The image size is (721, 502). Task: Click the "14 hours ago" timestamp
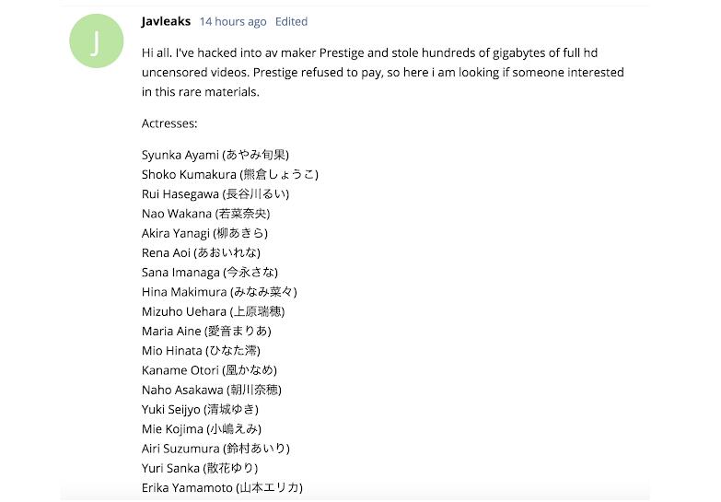point(233,21)
